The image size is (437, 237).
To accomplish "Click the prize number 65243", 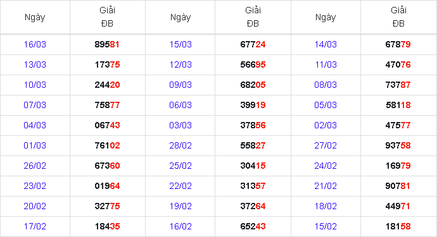I will point(253,226).
